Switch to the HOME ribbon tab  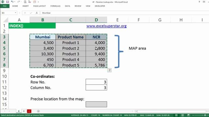15,6
